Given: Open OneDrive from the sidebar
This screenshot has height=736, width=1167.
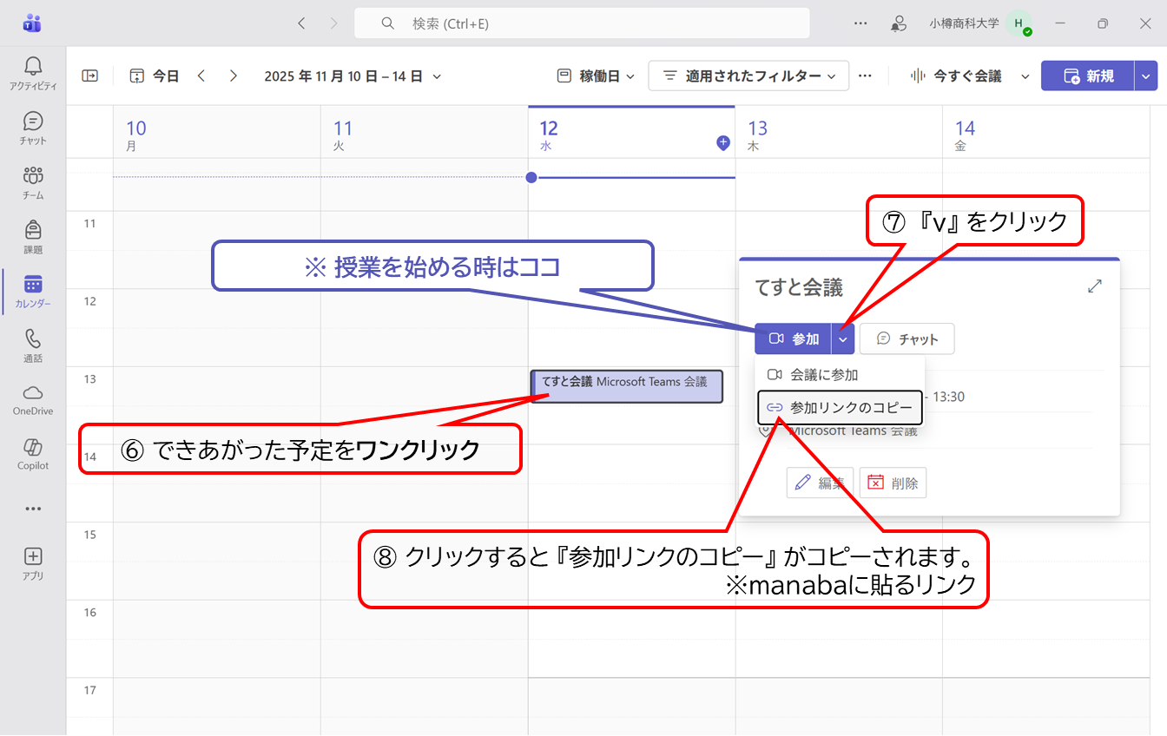Looking at the screenshot, I should point(33,399).
